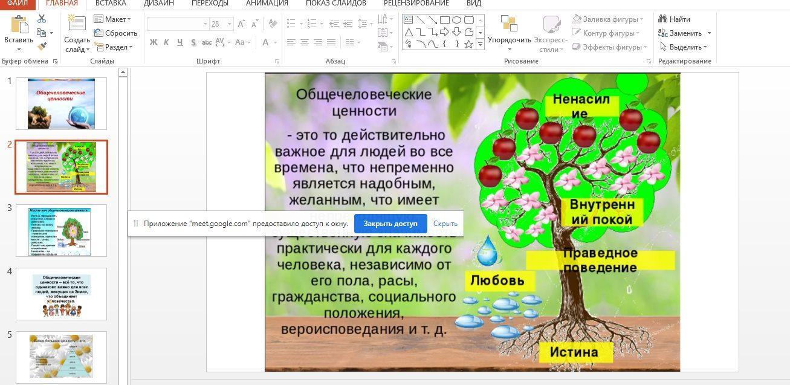Open the font size dropdown
790x385 pixels.
coord(229,24)
